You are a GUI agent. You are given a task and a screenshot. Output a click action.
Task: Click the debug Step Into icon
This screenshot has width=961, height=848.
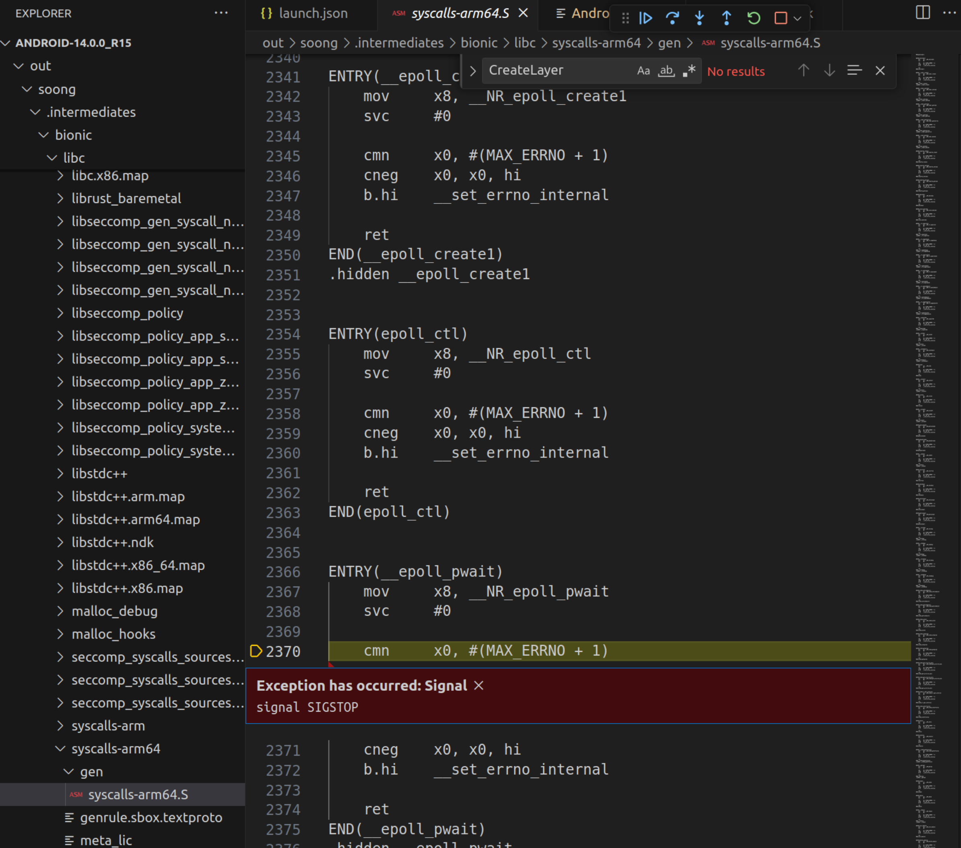point(699,18)
